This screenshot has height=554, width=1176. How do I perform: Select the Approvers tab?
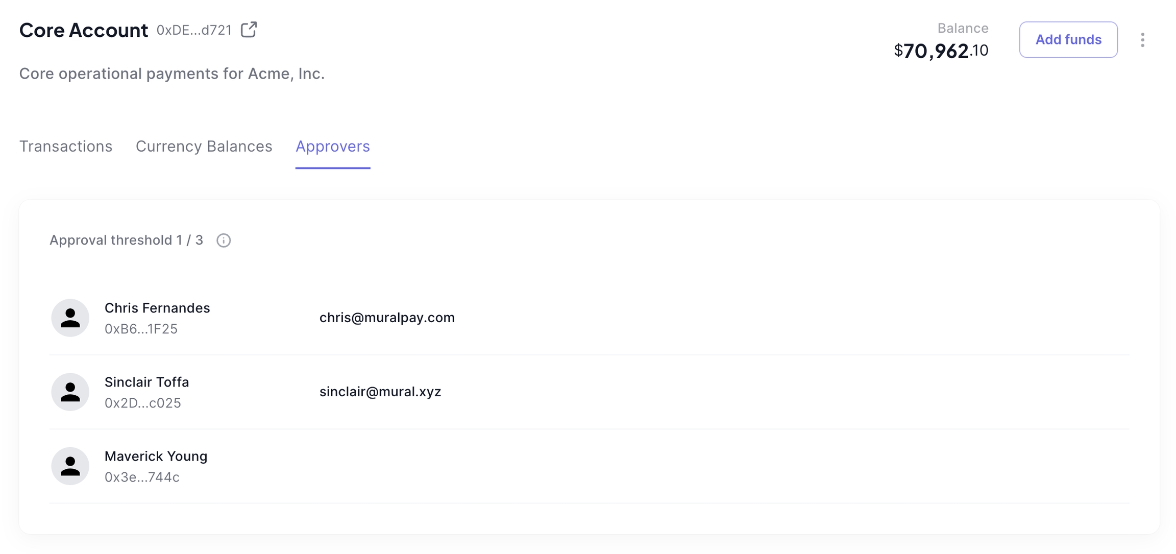click(332, 147)
